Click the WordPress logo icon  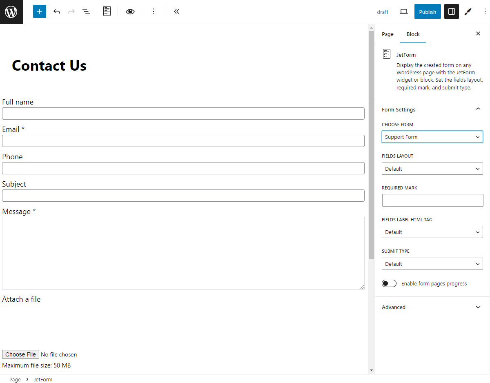point(11,12)
